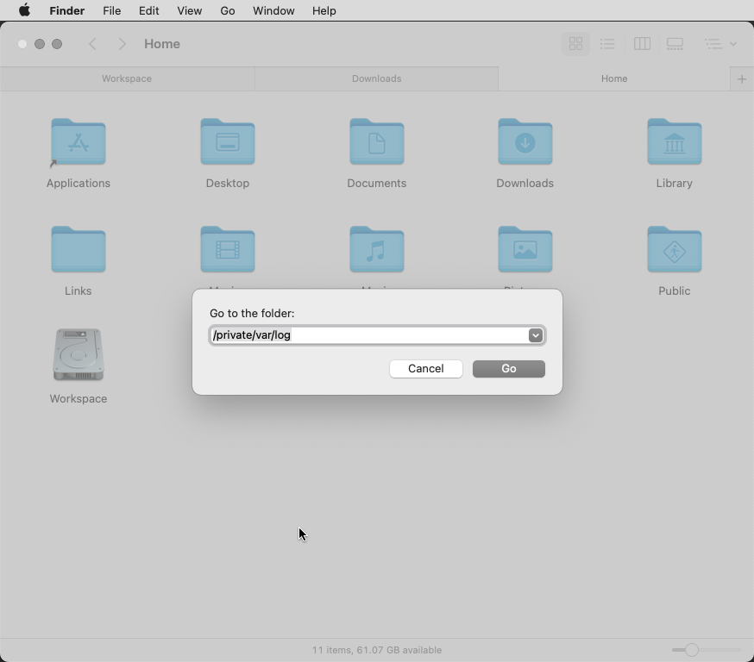This screenshot has width=754, height=662.
Task: Select the Movies folder with film strip
Action: pyautogui.click(x=228, y=249)
